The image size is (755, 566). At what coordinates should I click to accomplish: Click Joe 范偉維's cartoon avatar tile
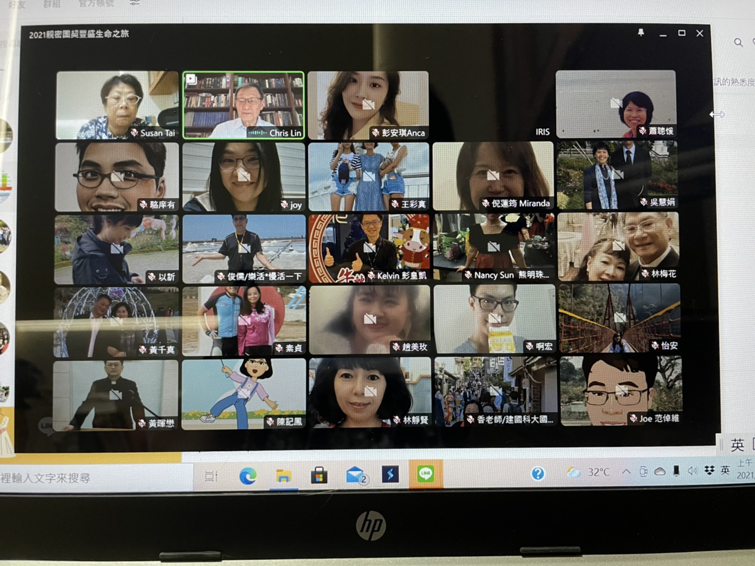(x=621, y=391)
